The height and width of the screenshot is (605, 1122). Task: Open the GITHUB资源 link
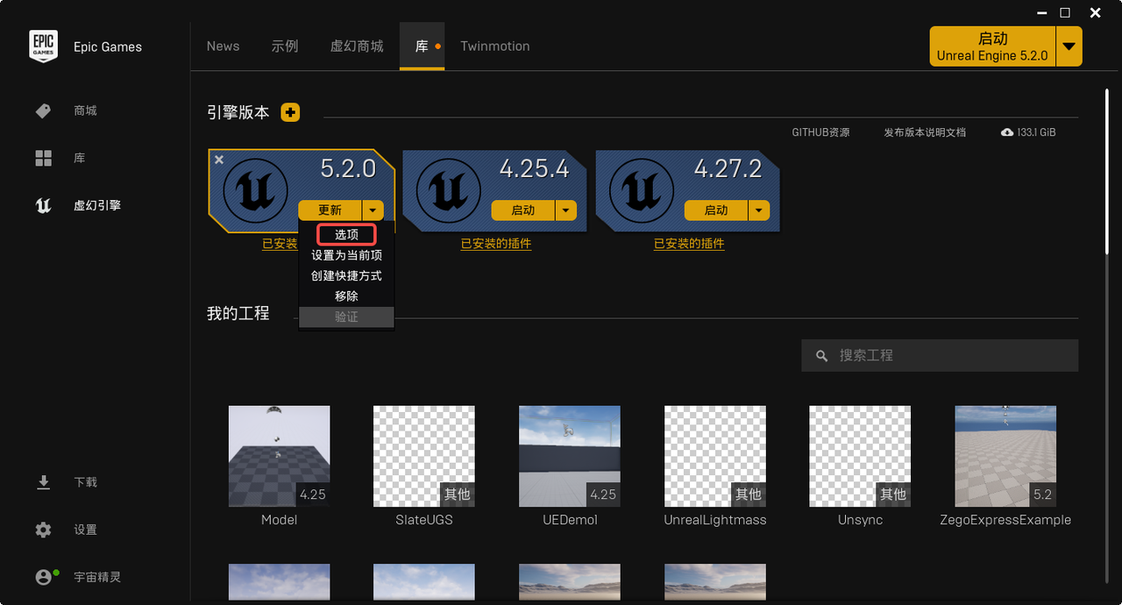point(820,132)
